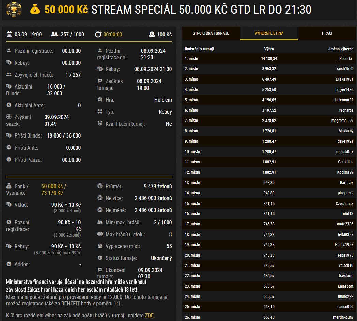The height and width of the screenshot is (321, 357).
Task: Click the info icon beside Status turnaje
Action: 100,258
